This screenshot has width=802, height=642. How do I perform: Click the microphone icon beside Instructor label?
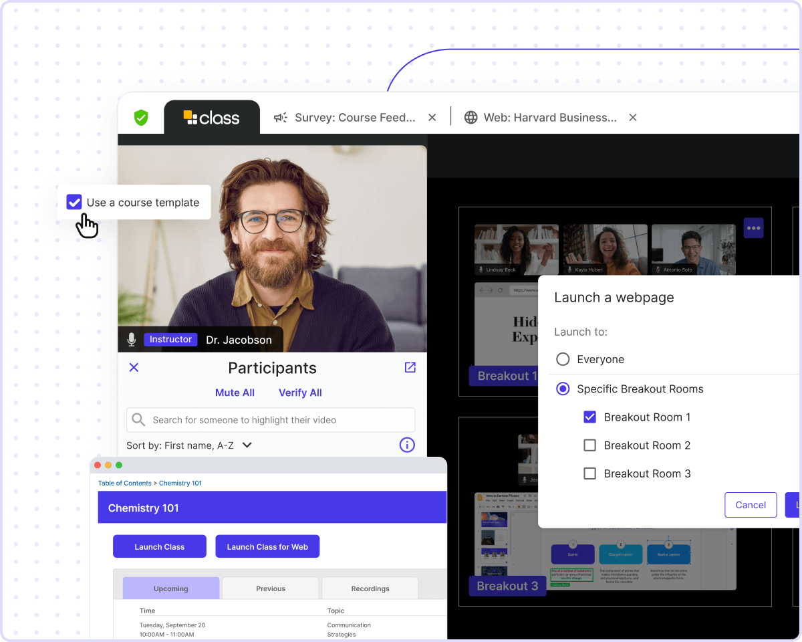[132, 340]
